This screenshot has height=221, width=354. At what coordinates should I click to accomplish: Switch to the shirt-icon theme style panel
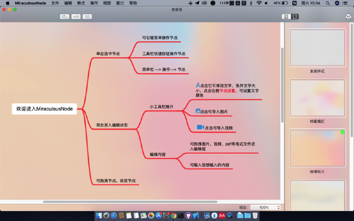(294, 17)
